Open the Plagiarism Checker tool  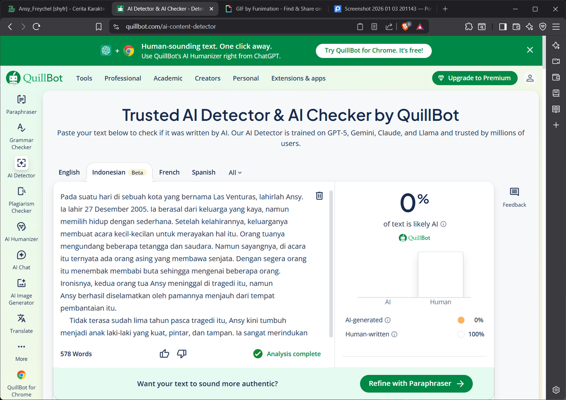click(x=21, y=200)
